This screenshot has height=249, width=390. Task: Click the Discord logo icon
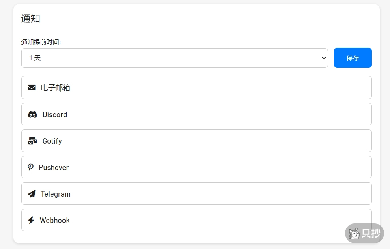32,115
